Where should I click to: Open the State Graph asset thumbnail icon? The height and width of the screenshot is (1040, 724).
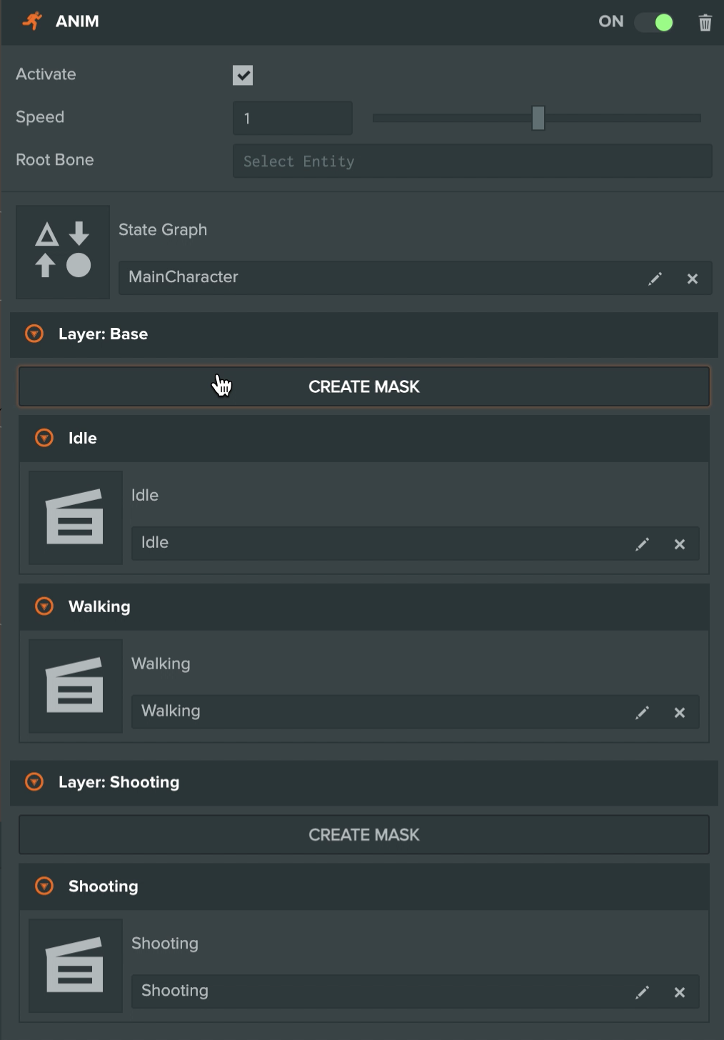point(62,251)
